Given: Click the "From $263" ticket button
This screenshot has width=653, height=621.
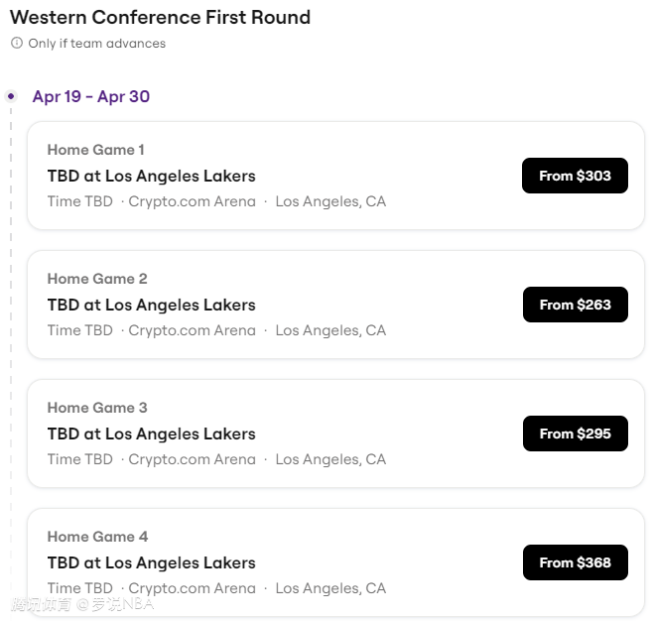Looking at the screenshot, I should coord(575,305).
